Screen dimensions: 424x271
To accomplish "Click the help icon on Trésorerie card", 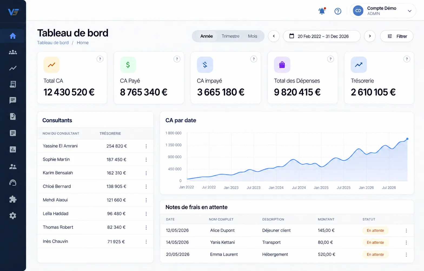I will point(407,59).
